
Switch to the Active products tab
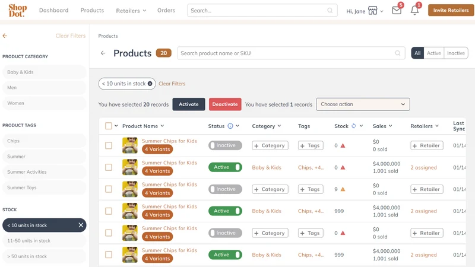(434, 53)
